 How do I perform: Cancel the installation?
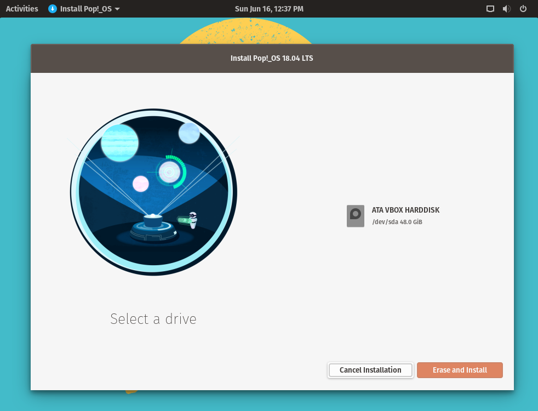(370, 370)
